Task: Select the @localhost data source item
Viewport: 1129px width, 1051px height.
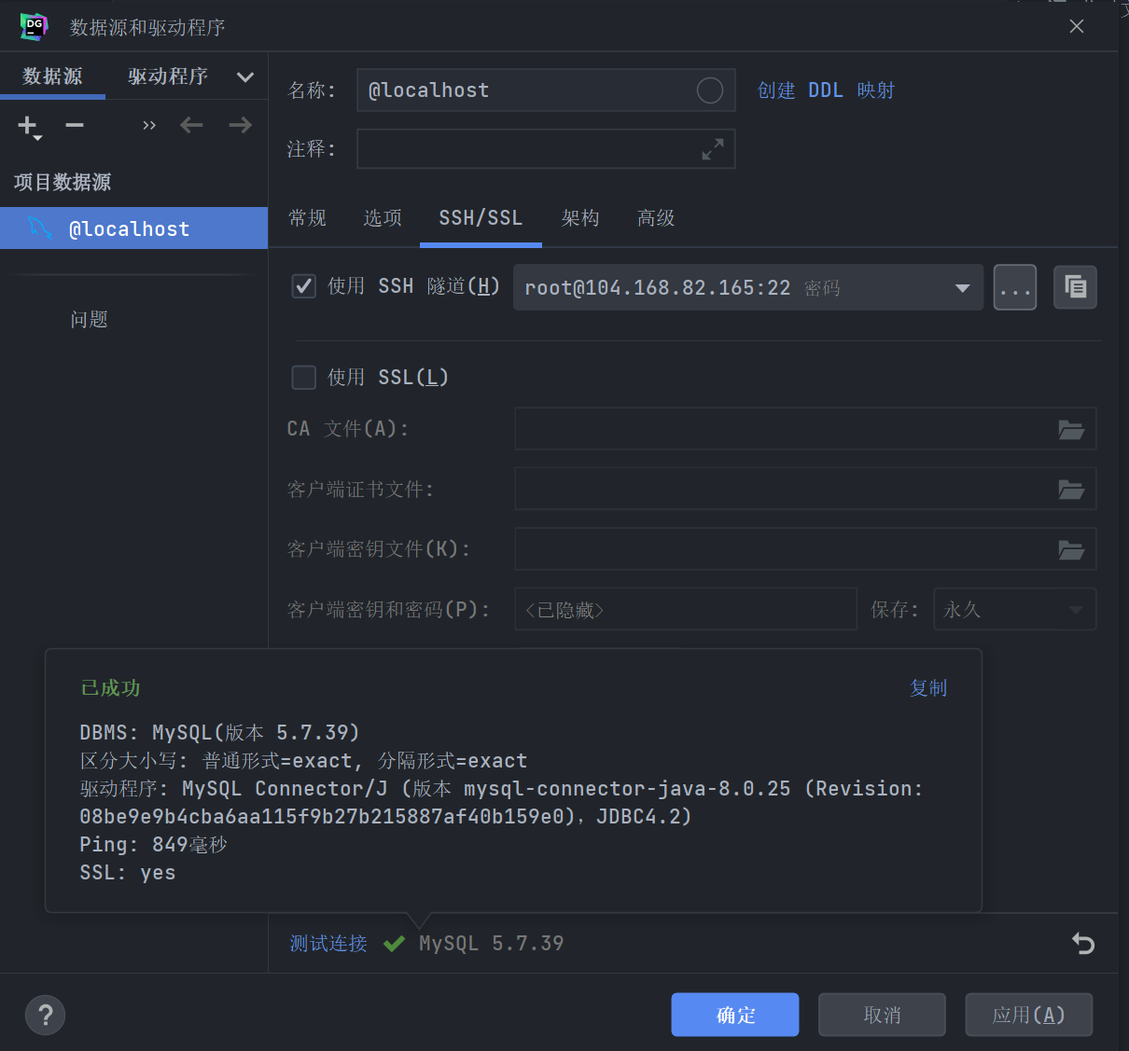Action: pos(131,228)
